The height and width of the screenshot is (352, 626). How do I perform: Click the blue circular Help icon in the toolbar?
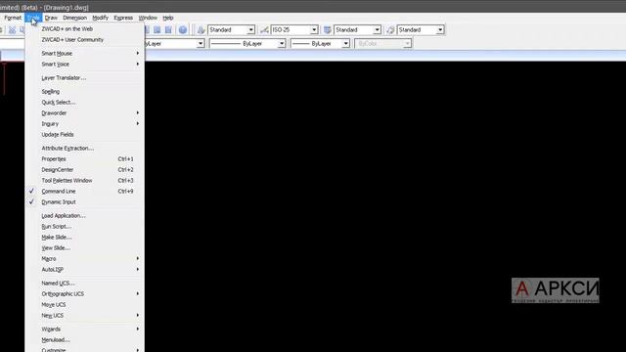(x=183, y=30)
